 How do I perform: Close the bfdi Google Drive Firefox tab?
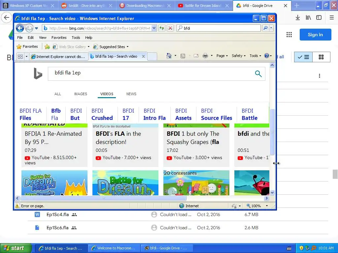286,6
